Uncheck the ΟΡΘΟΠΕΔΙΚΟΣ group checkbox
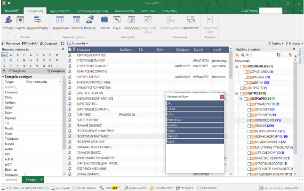Screen dimensions: 304x191 tap(249, 120)
